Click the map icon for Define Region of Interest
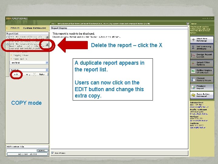The width and height of the screenshot is (218, 164). (193, 71)
